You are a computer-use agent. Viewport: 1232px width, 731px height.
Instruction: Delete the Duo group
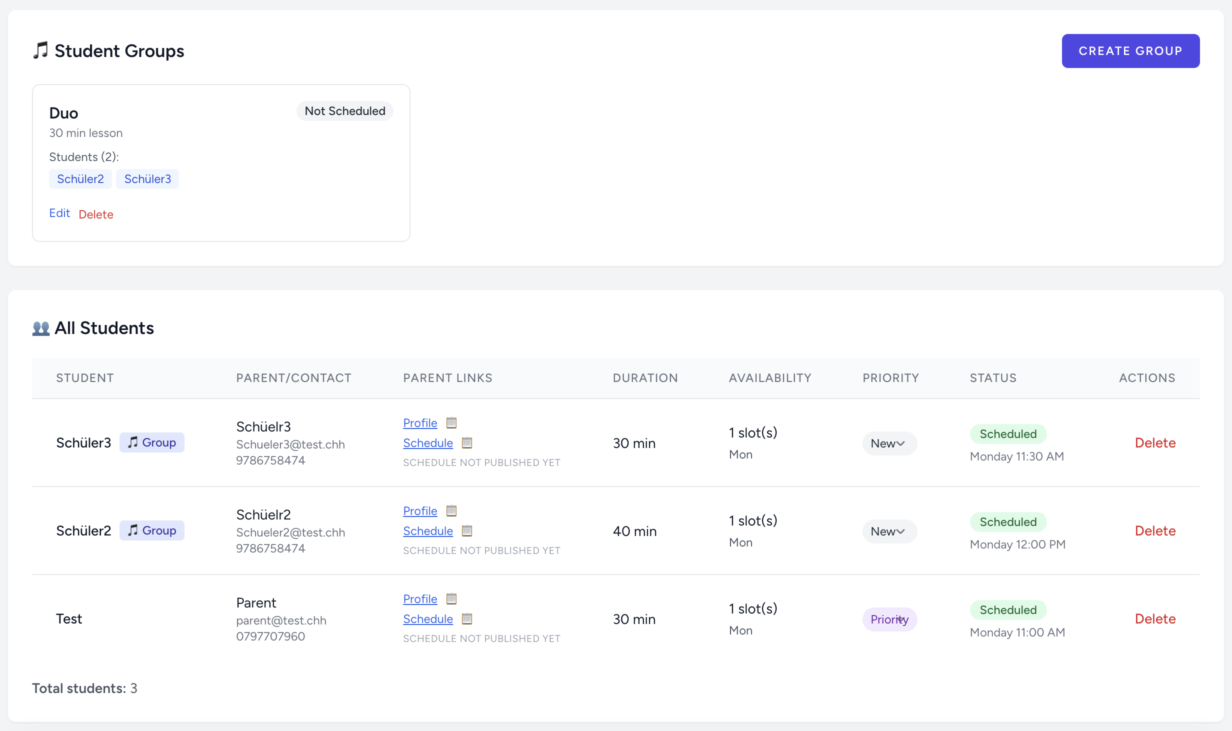pos(96,214)
